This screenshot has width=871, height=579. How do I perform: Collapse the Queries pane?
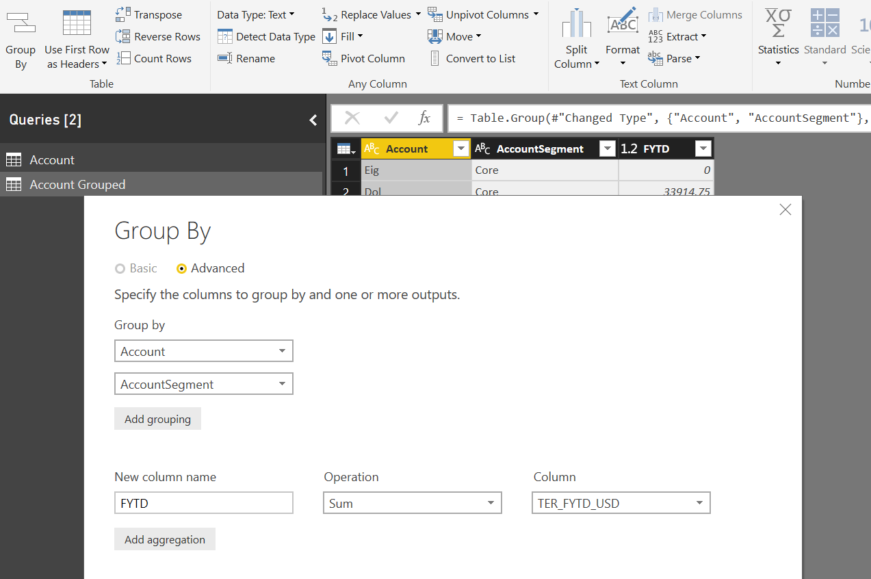pyautogui.click(x=313, y=120)
